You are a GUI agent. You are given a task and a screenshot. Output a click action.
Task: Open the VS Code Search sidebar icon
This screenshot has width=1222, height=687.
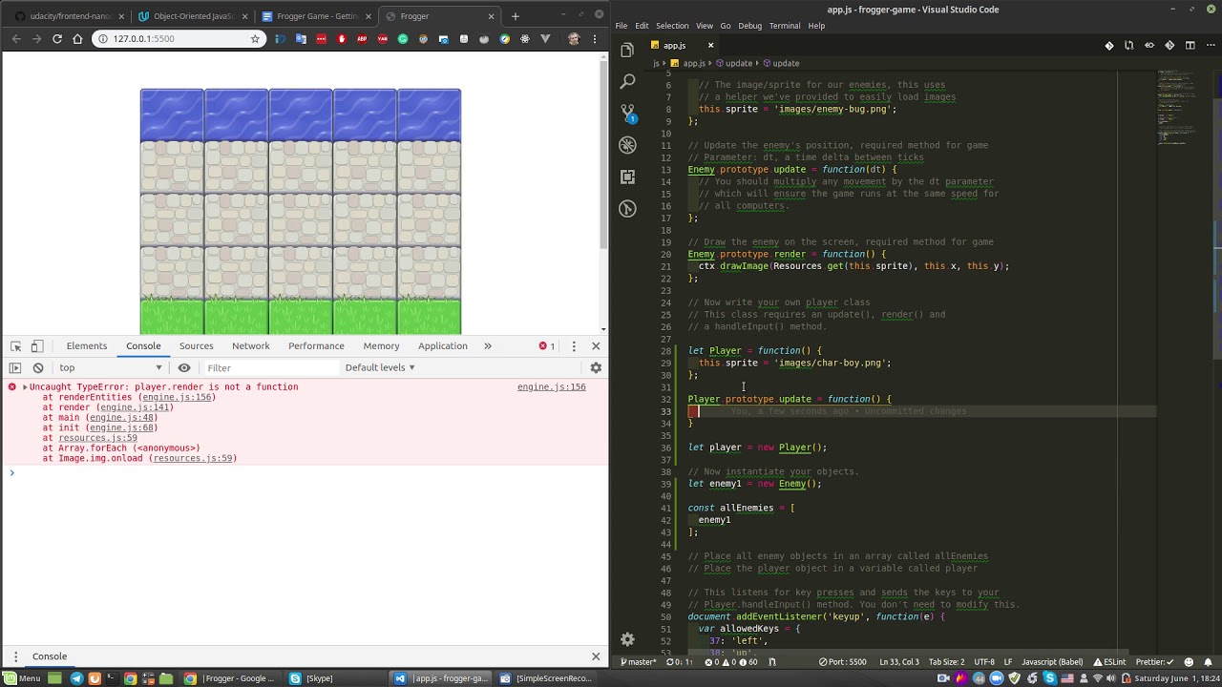coord(627,81)
